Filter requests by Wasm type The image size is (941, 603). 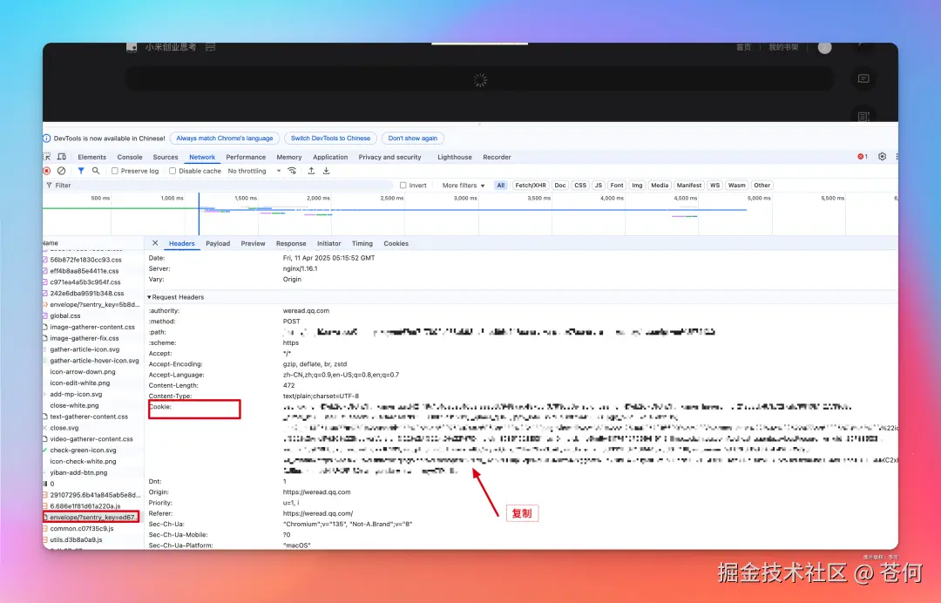737,186
